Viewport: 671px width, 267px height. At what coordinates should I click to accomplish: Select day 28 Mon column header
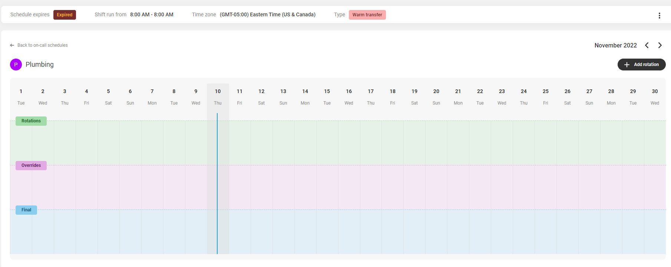(x=612, y=97)
